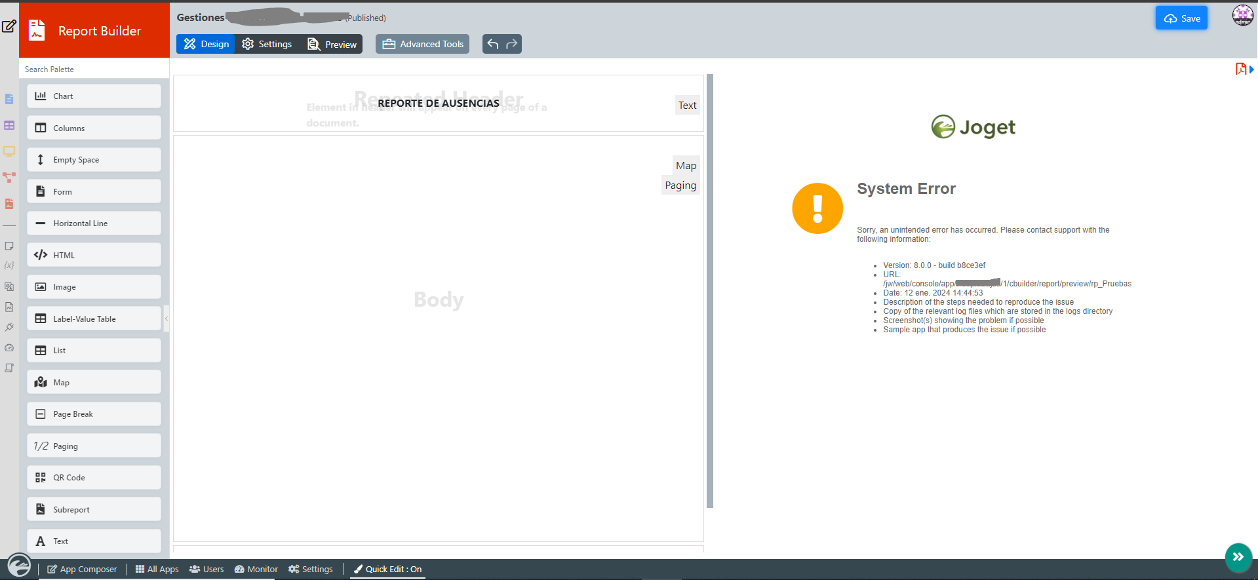Select the HTML palette element
This screenshot has width=1258, height=580.
[x=94, y=255]
